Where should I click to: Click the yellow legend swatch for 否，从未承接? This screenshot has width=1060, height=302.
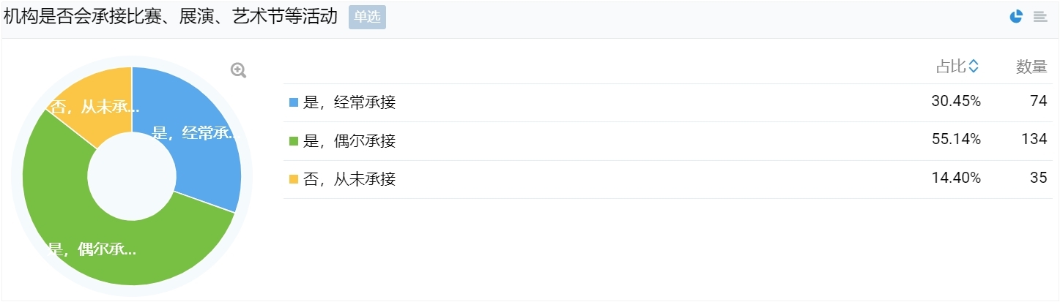pos(294,179)
